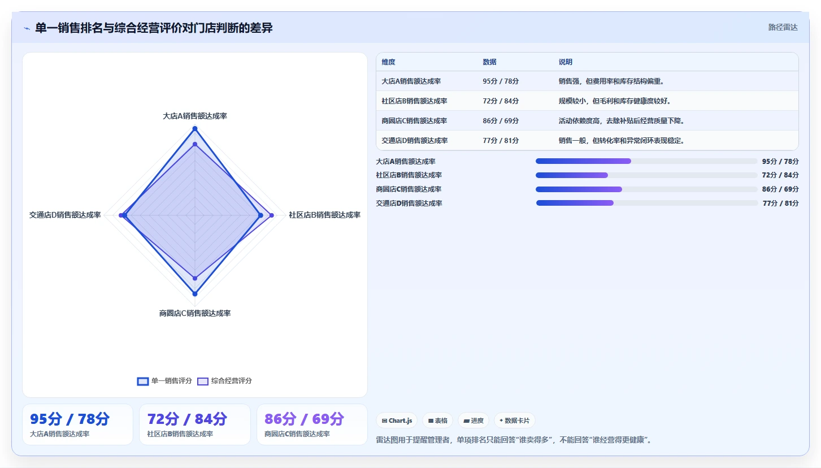Click progress label 大店A销售额达成率
821x468 pixels.
[406, 162]
